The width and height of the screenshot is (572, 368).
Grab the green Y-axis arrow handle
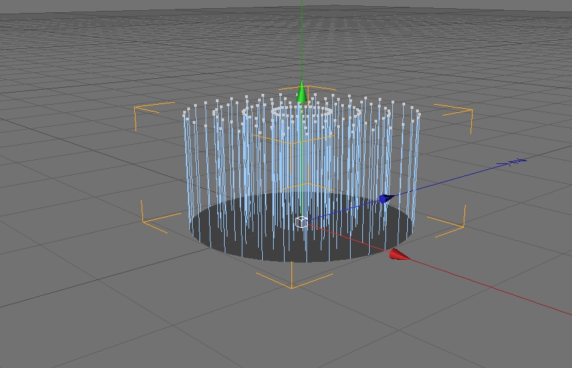(x=301, y=93)
